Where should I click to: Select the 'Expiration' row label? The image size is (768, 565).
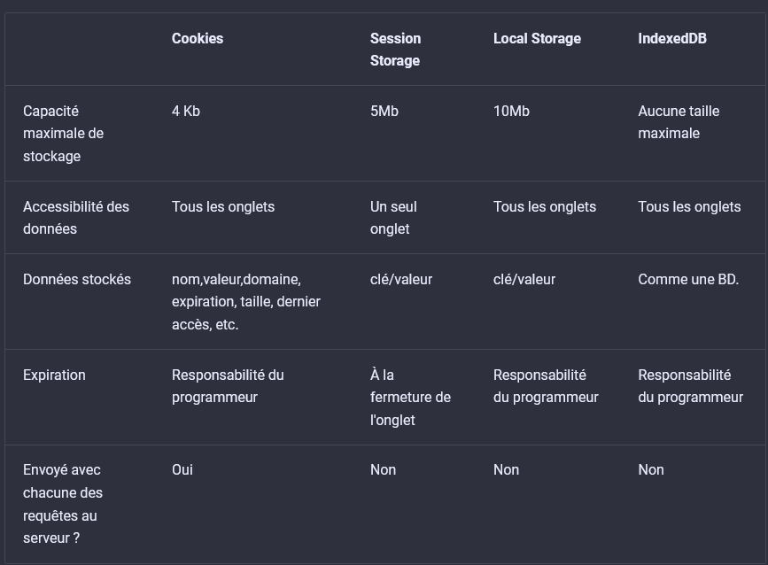[x=54, y=375]
